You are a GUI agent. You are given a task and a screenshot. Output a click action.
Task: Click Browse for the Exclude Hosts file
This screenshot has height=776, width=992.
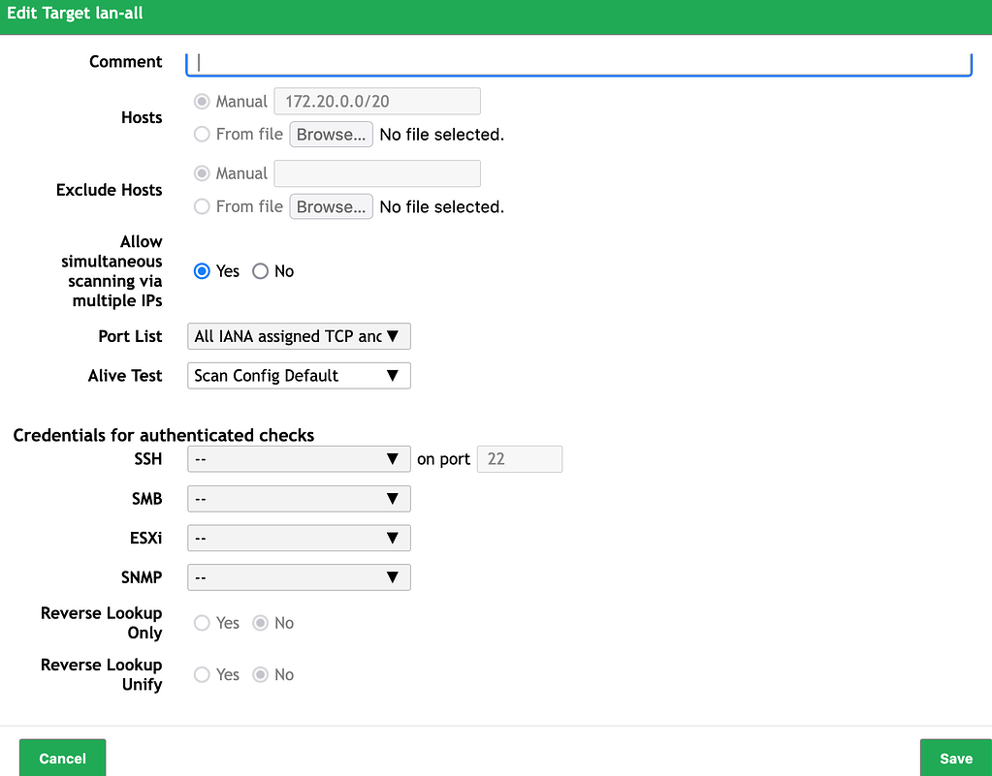331,206
